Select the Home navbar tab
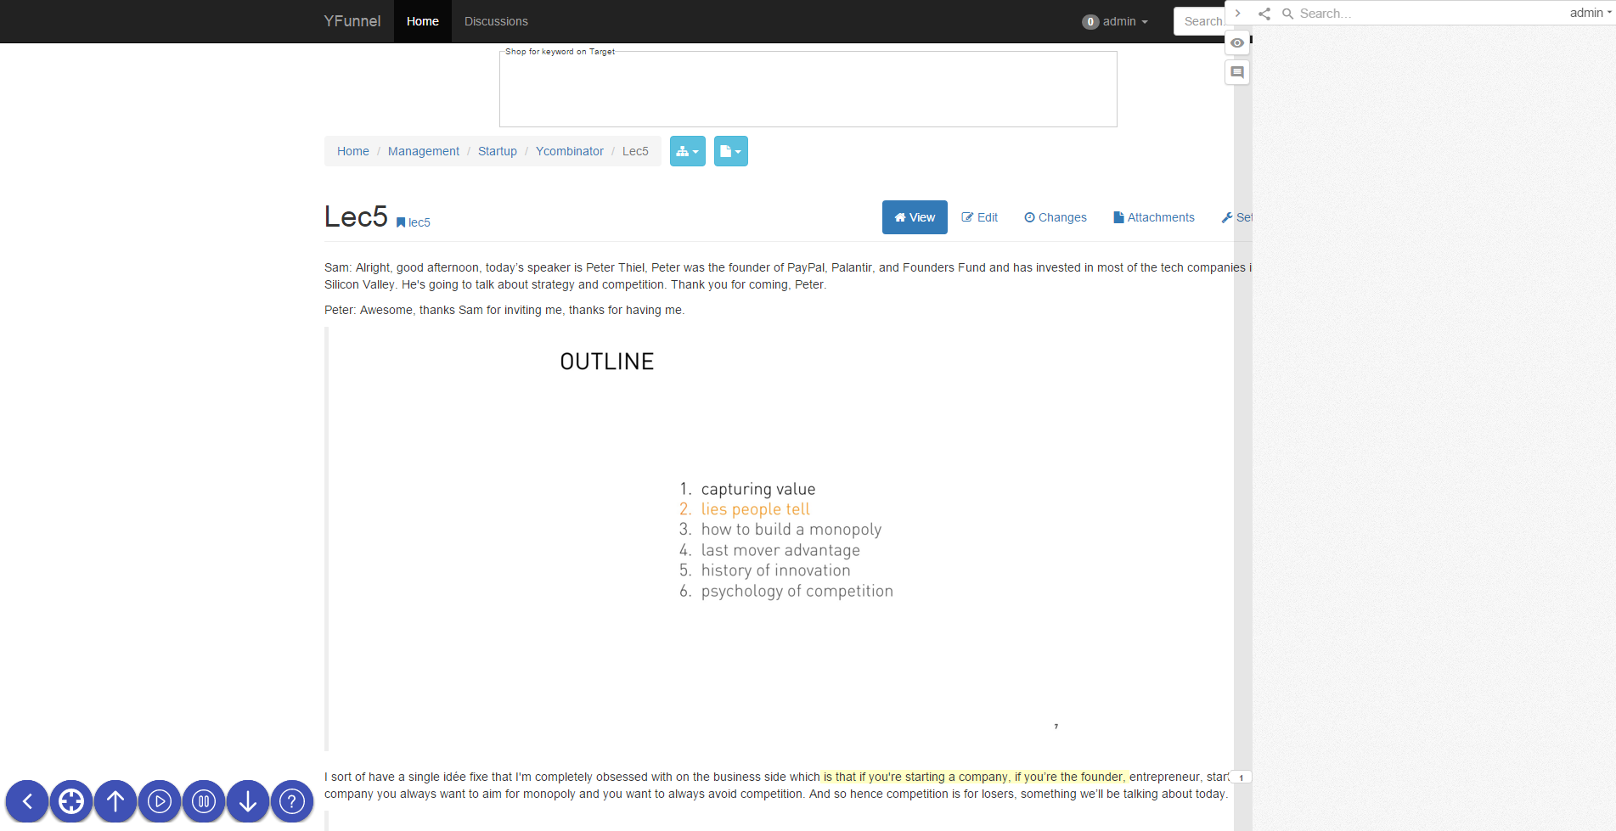The height and width of the screenshot is (831, 1616). [423, 21]
